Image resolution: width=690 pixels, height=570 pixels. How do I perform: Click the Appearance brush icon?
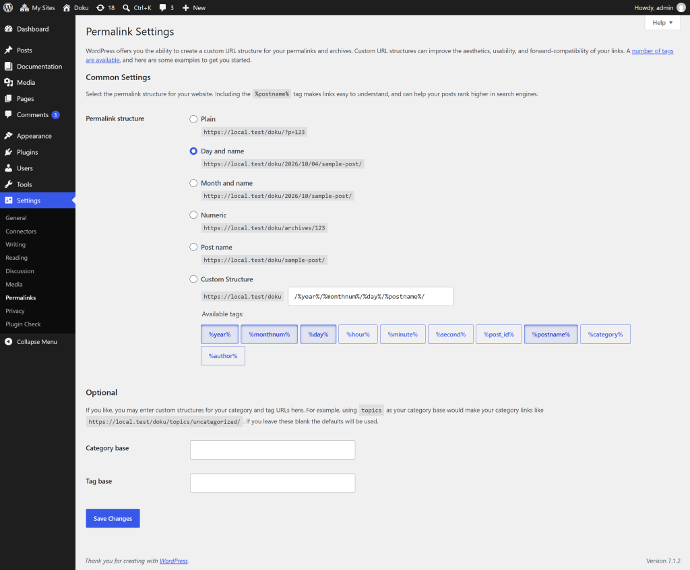pos(8,136)
